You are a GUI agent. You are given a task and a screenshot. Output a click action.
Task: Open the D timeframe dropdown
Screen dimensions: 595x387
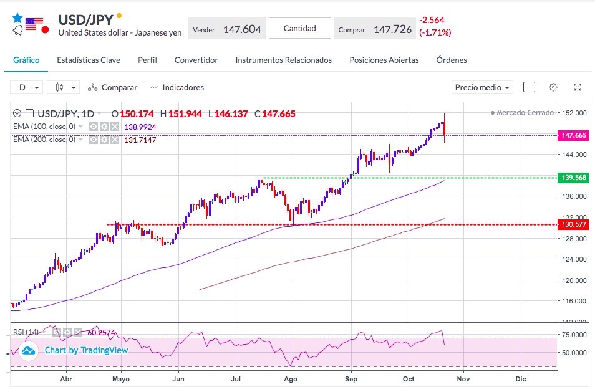pyautogui.click(x=27, y=88)
